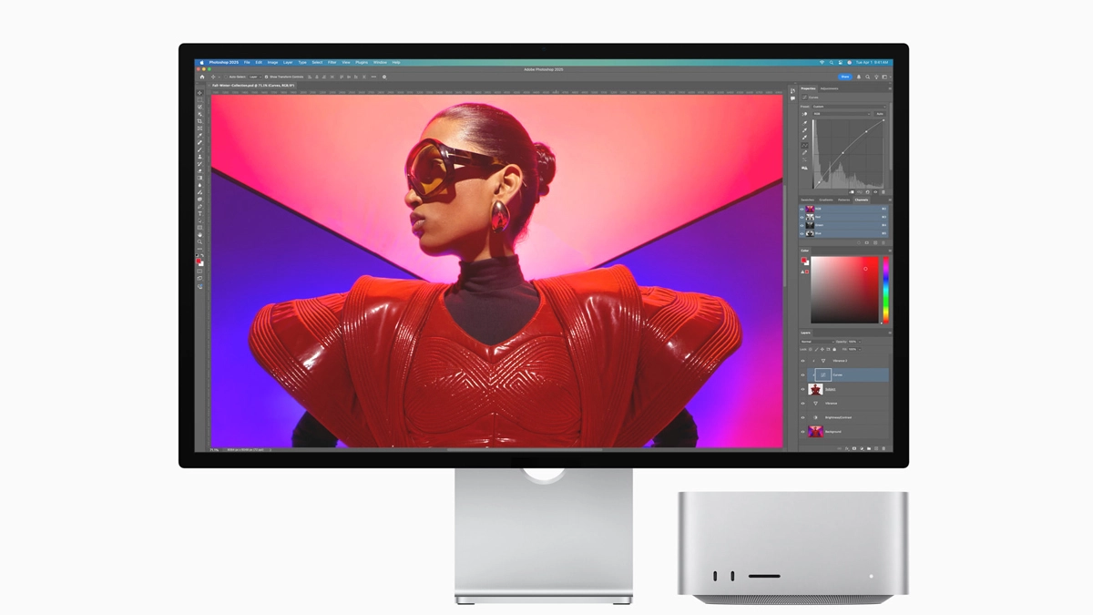Open the Discover lightbulb icon
This screenshot has height=615, width=1093.
click(876, 77)
